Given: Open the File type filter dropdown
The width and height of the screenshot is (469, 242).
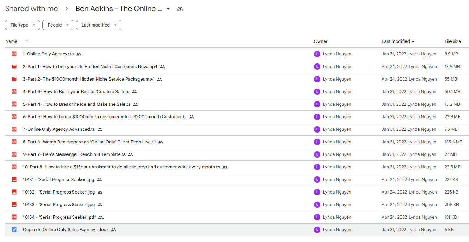Looking at the screenshot, I should pos(22,25).
